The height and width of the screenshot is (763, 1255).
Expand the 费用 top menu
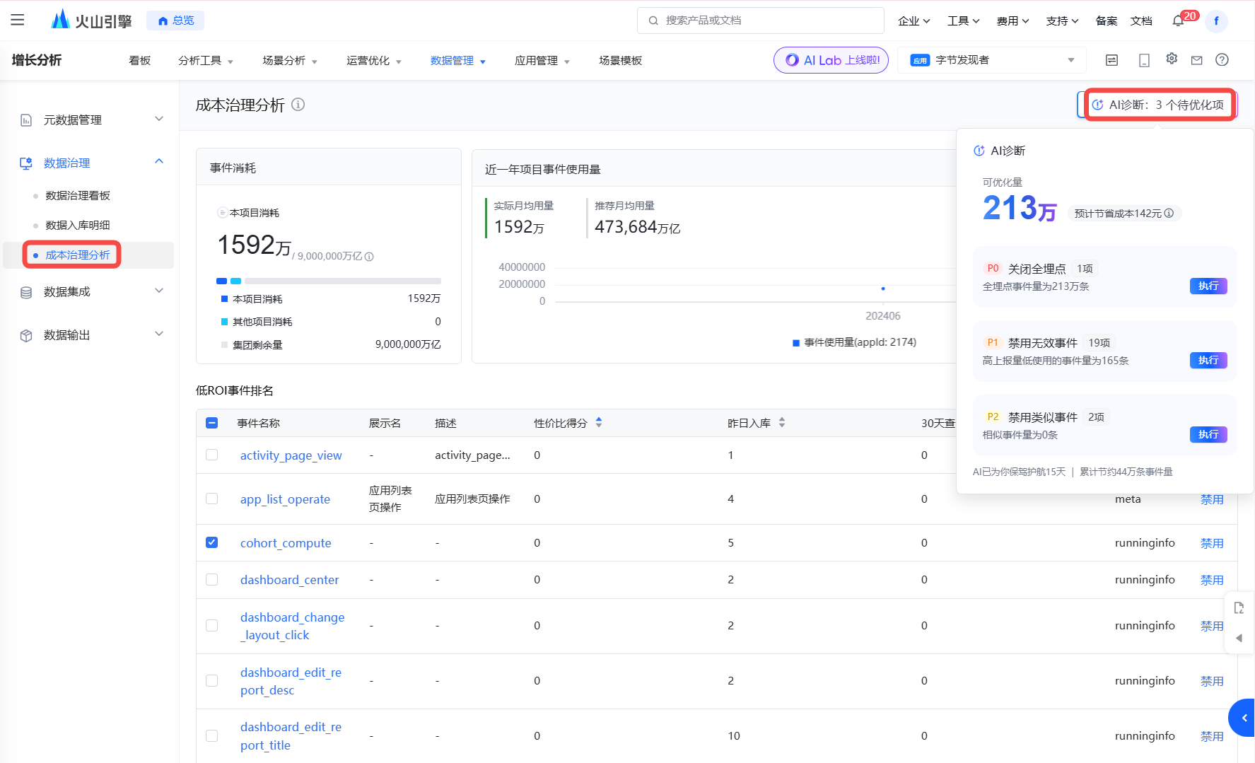(x=1012, y=21)
